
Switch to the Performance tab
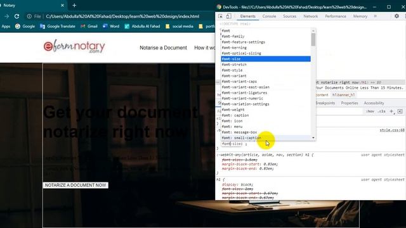click(x=336, y=16)
